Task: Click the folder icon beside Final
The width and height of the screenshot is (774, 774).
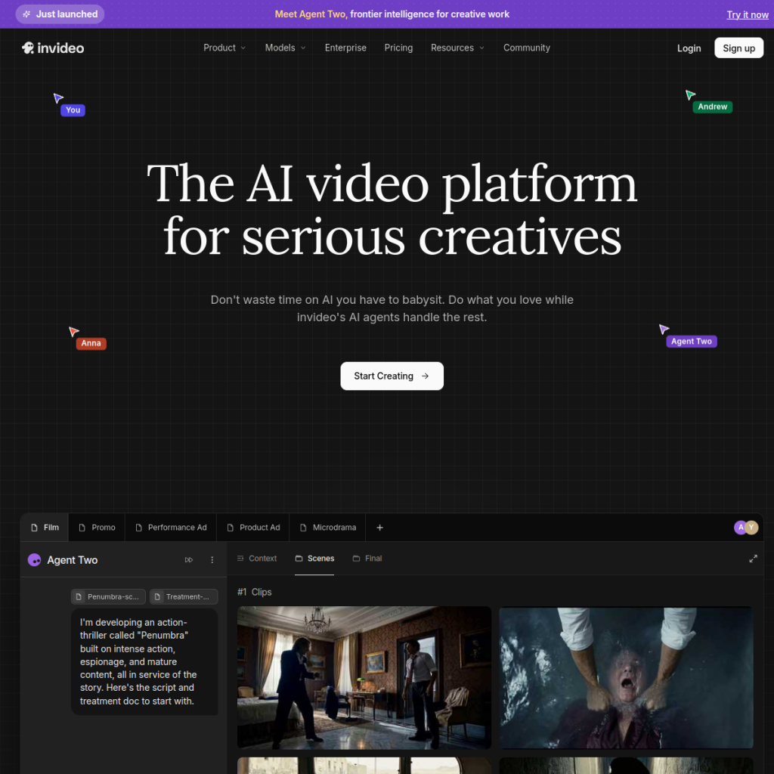Action: click(x=356, y=559)
